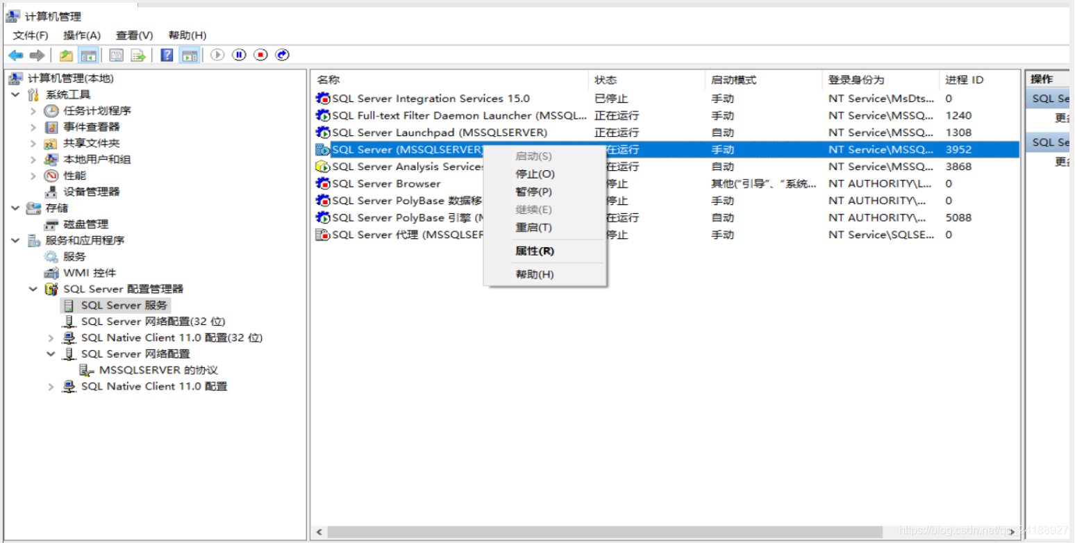Click process ID 1240 cell
Image resolution: width=1075 pixels, height=543 pixels.
(x=958, y=115)
